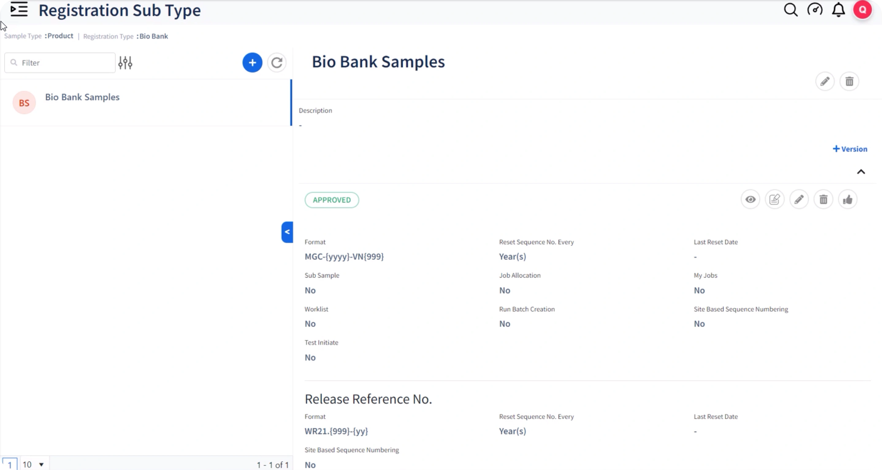This screenshot has height=470, width=882.
Task: Click the Sub Sample label
Action: tap(322, 275)
